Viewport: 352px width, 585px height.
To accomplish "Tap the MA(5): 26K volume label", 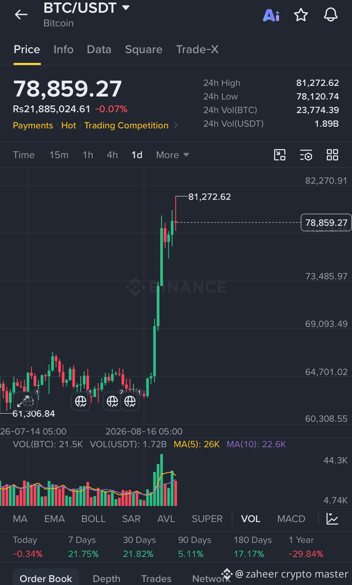I will [x=197, y=444].
